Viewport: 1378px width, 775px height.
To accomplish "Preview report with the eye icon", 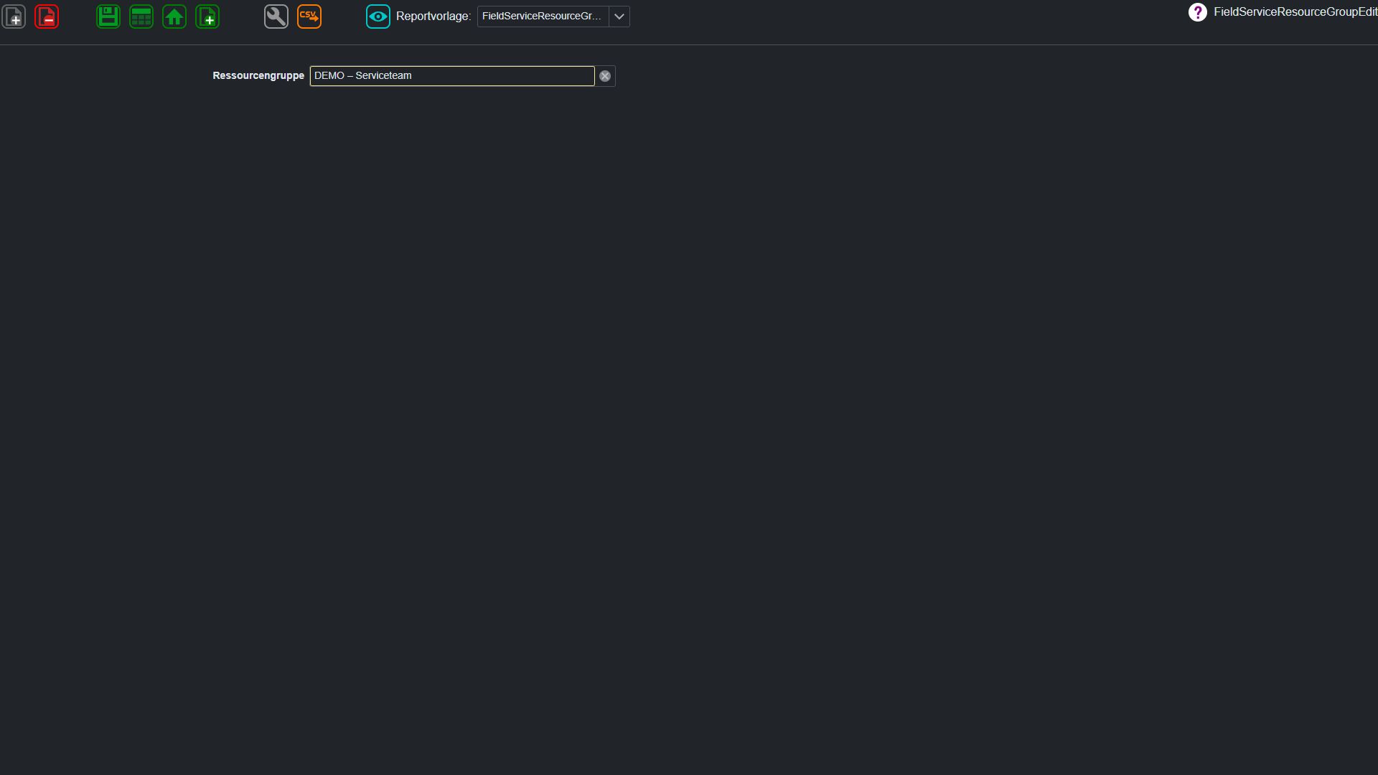I will (378, 17).
